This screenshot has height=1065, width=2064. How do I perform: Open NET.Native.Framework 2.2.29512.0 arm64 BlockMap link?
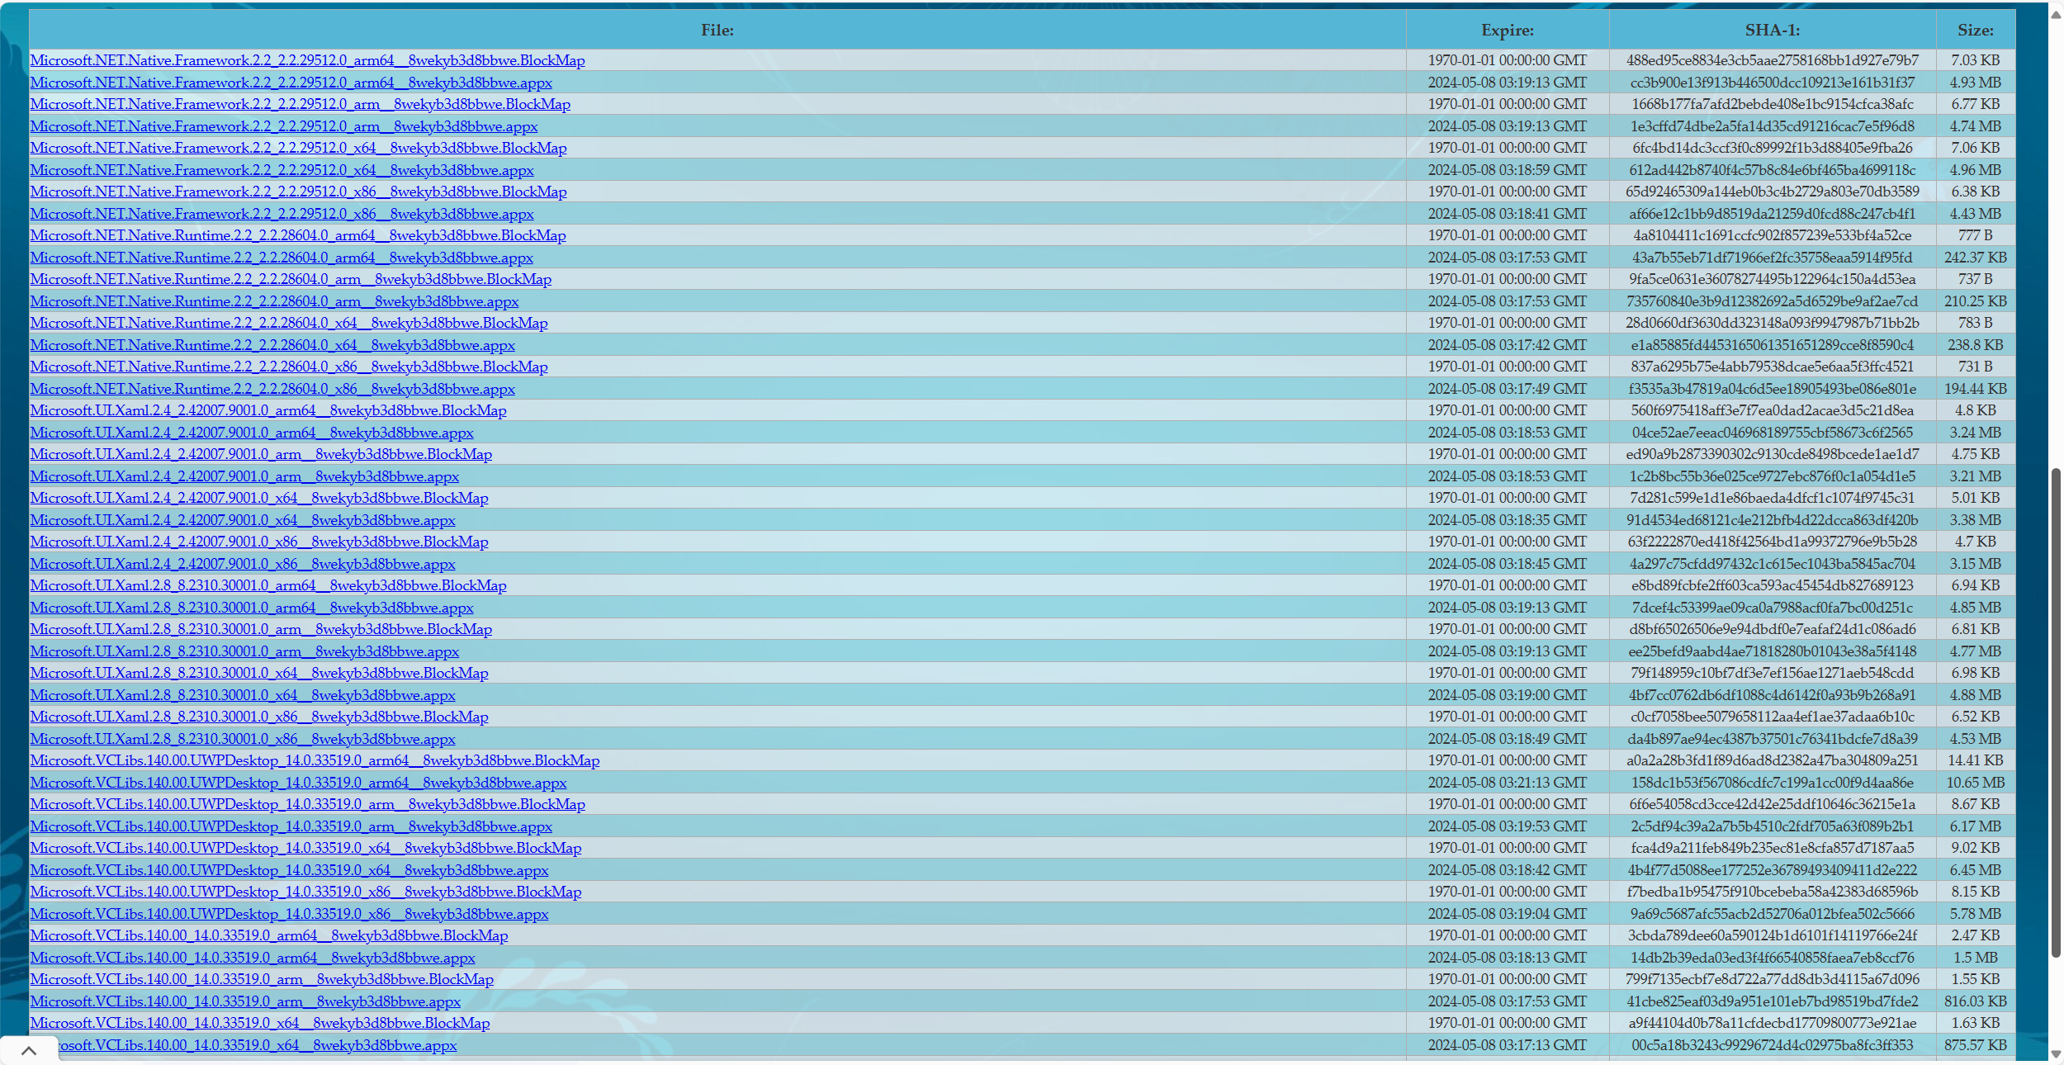point(307,60)
